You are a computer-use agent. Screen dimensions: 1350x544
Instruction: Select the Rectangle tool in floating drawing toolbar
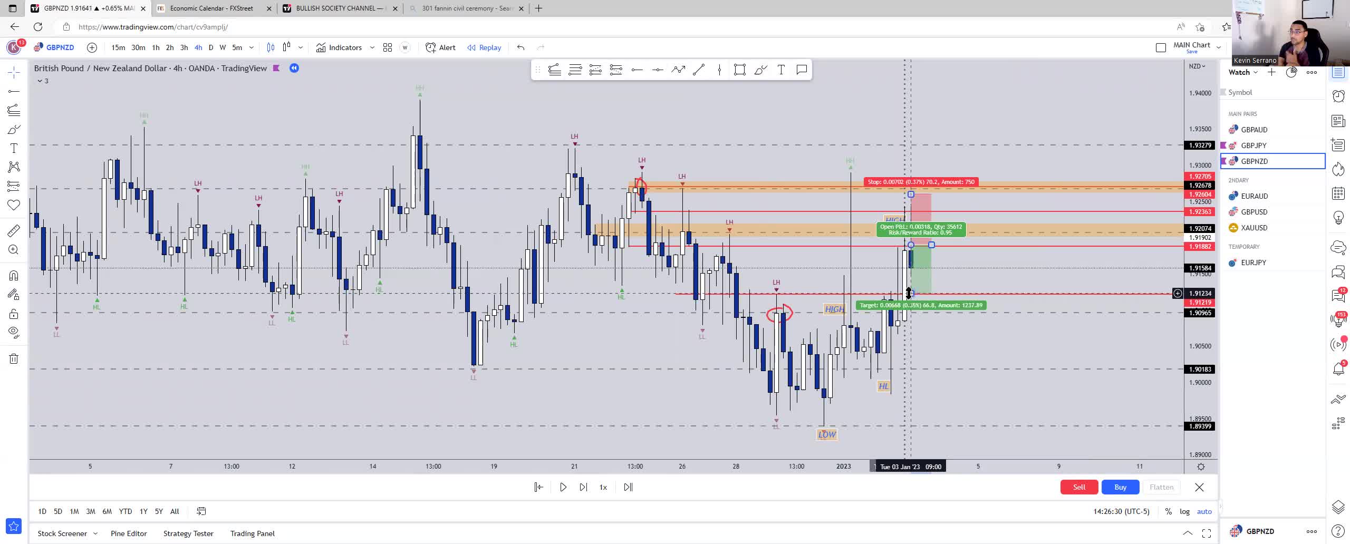click(739, 69)
